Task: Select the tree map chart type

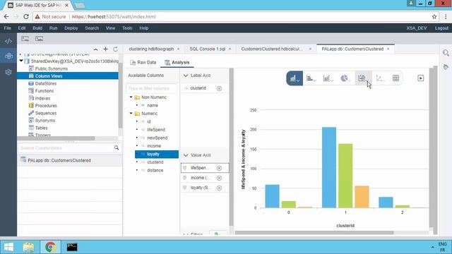Action: pos(362,78)
